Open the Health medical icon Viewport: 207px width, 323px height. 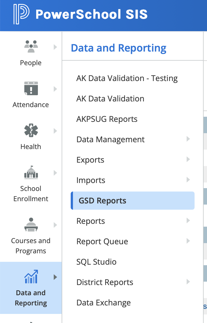tap(31, 130)
